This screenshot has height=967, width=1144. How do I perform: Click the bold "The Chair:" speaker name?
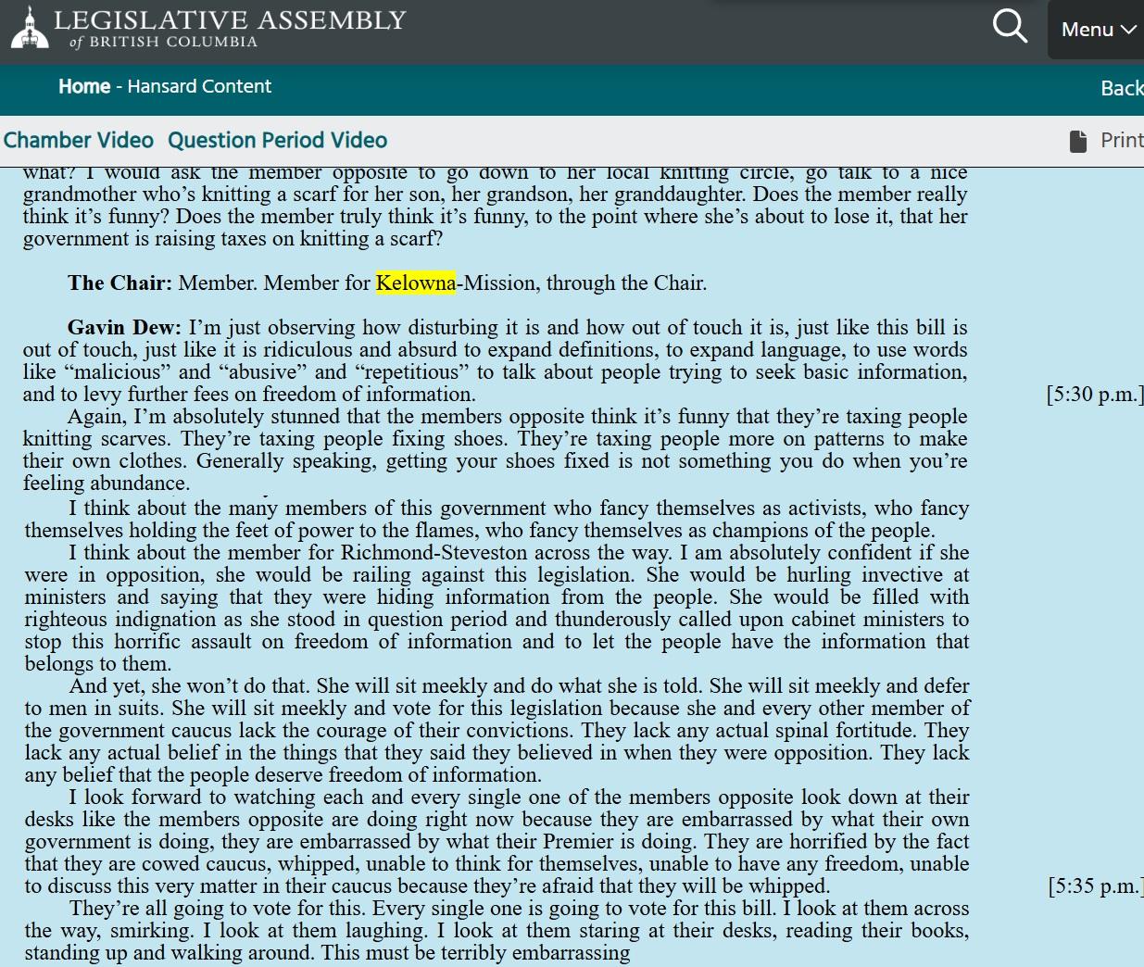tap(119, 283)
